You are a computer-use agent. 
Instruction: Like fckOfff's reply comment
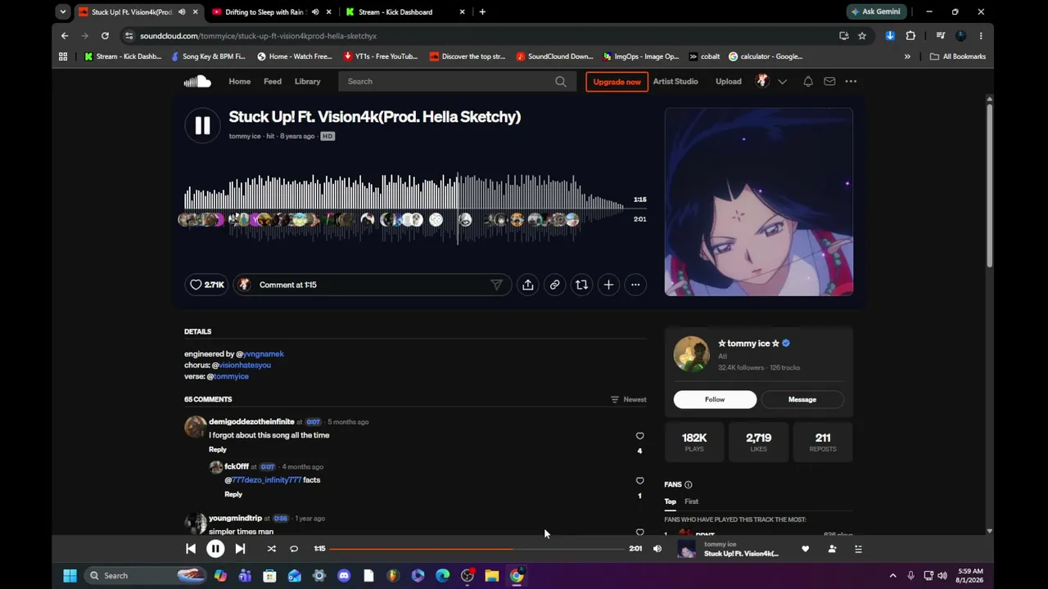coord(640,481)
